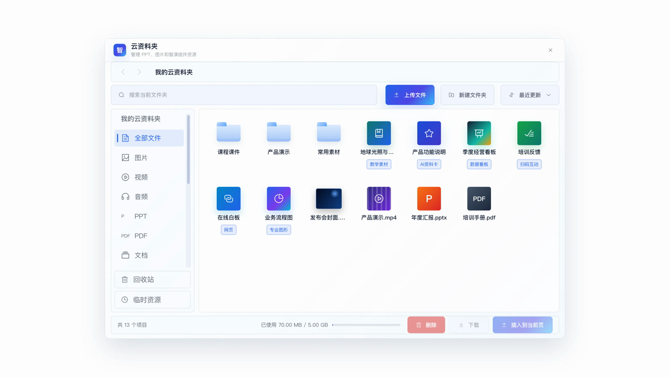670x377 pixels.
Task: Select the 业务流程图 pie chart icon
Action: 278,198
